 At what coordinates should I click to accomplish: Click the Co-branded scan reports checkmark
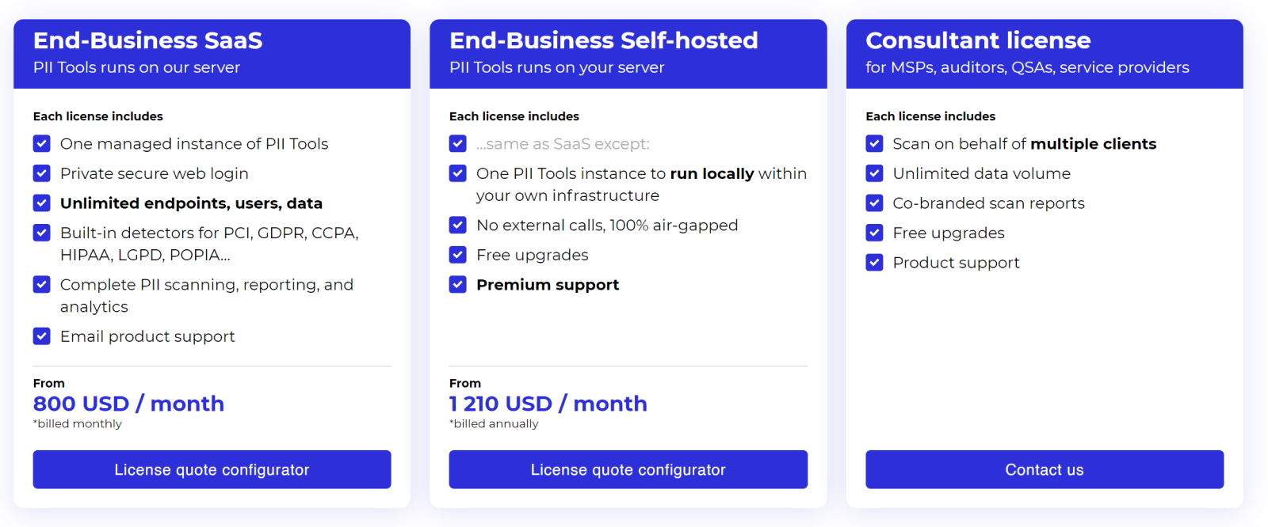(875, 203)
